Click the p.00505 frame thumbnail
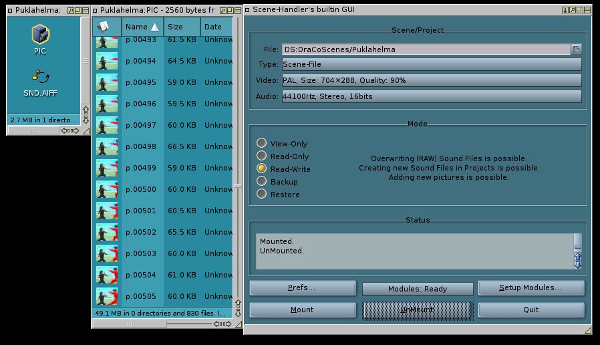 pyautogui.click(x=107, y=296)
